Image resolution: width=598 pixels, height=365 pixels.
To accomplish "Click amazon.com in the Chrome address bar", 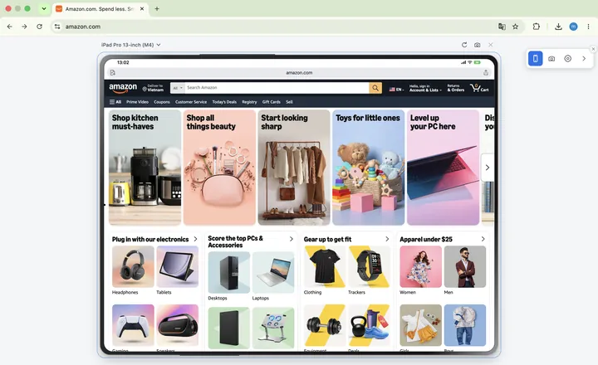I will point(83,27).
